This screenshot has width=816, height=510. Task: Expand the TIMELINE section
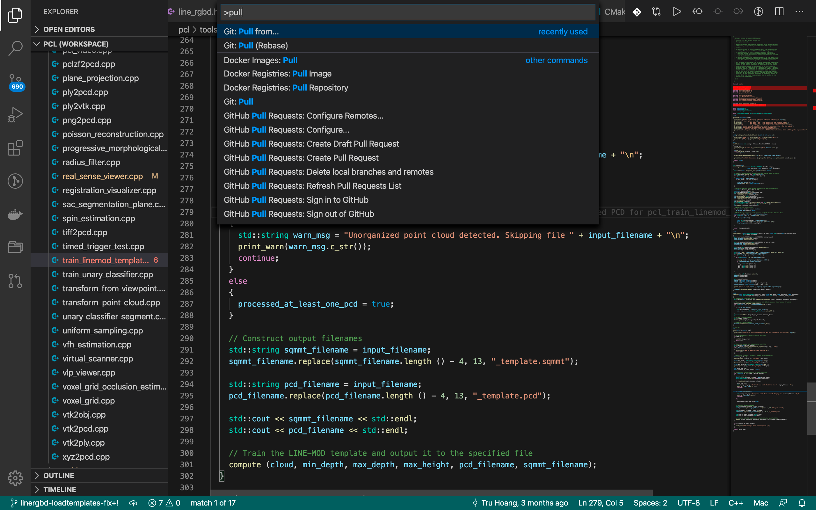(59, 489)
